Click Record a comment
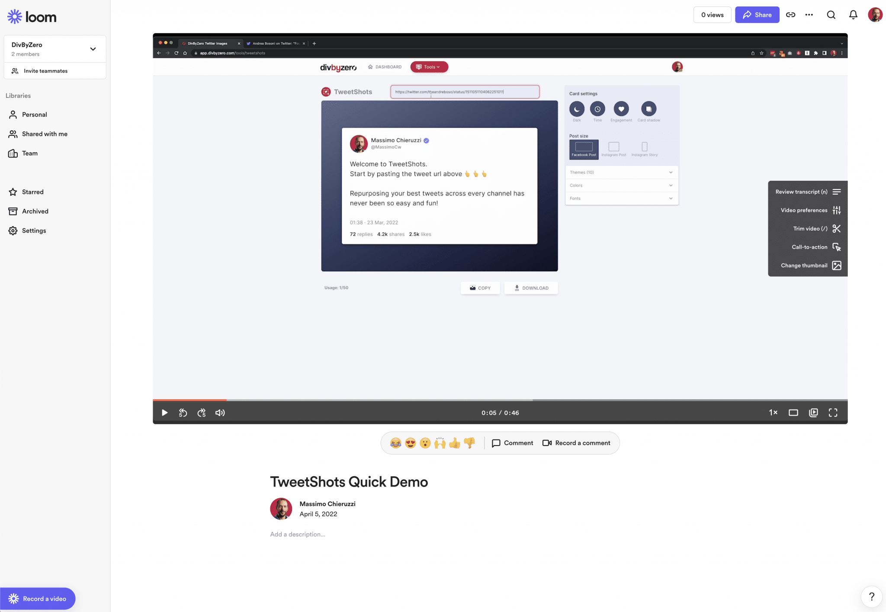 point(576,443)
